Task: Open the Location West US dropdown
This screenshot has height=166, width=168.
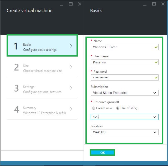Action: 125,132
